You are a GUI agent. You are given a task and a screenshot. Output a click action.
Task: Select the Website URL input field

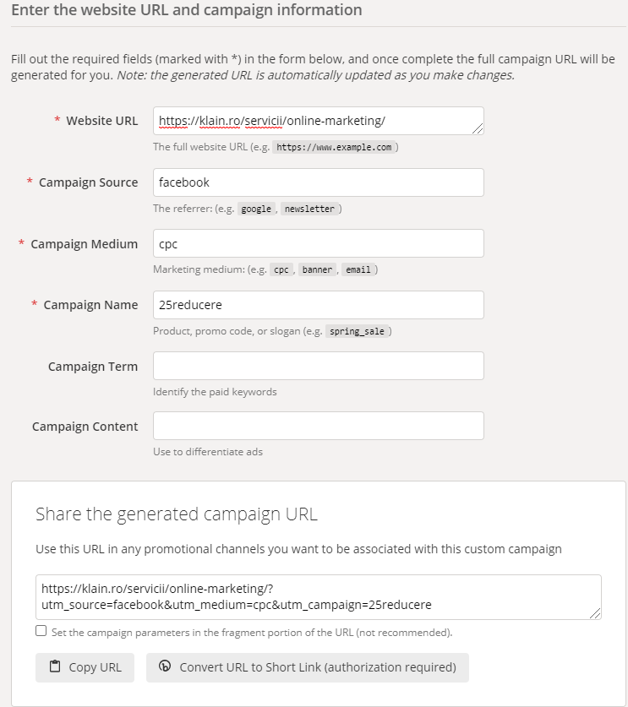318,121
